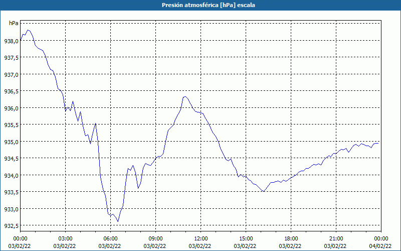
Task: Select the 935,0 y-axis value
Action: click(11, 142)
